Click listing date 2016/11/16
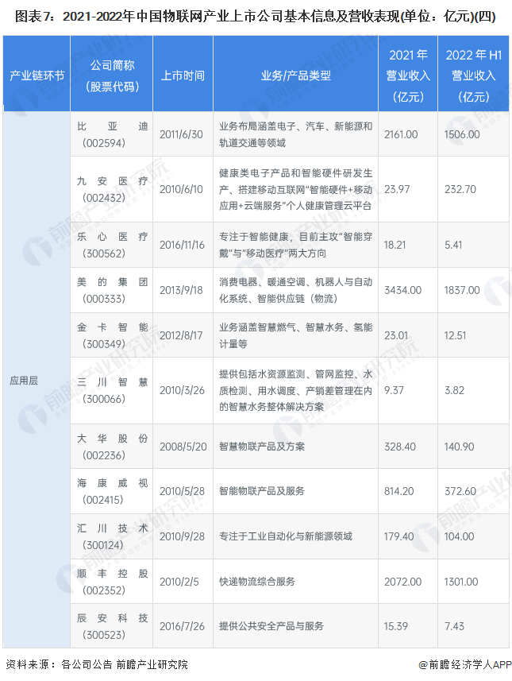Image resolution: width=512 pixels, height=681 pixels. [182, 245]
